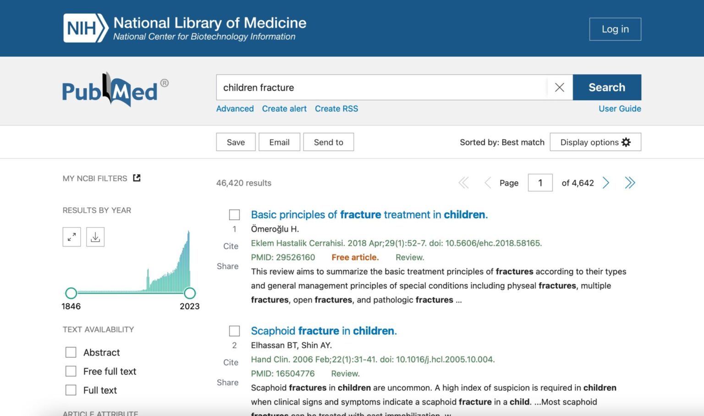704x416 pixels.
Task: Select the checkbox for the Scaphoid fracture article
Action: pyautogui.click(x=234, y=331)
